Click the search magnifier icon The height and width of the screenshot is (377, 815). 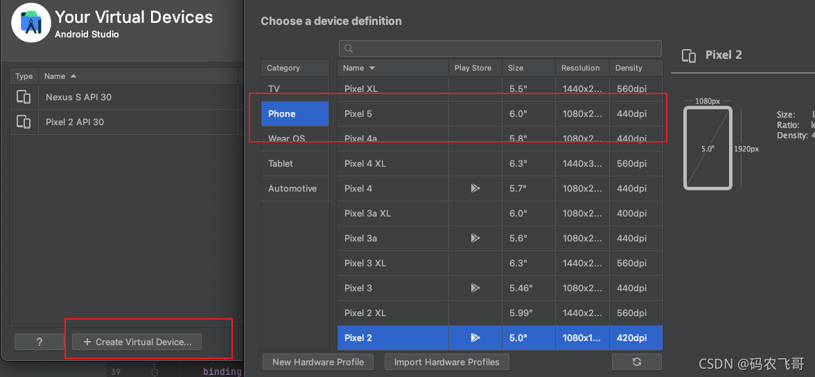[x=349, y=48]
